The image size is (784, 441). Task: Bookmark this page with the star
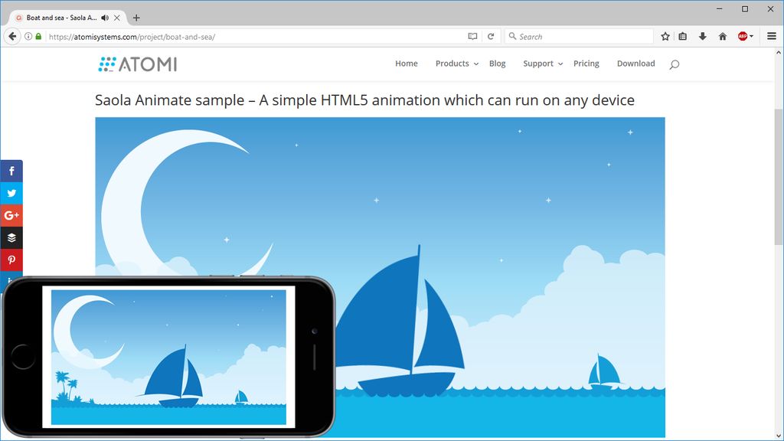pyautogui.click(x=665, y=36)
